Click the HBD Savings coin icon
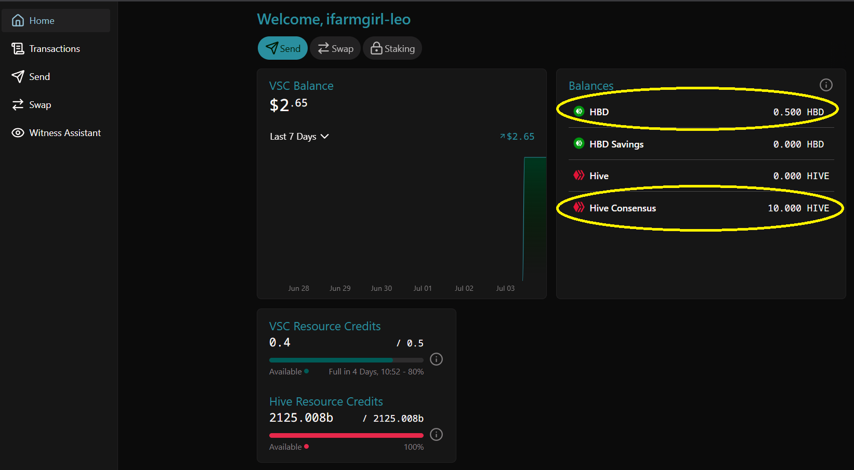 tap(579, 143)
